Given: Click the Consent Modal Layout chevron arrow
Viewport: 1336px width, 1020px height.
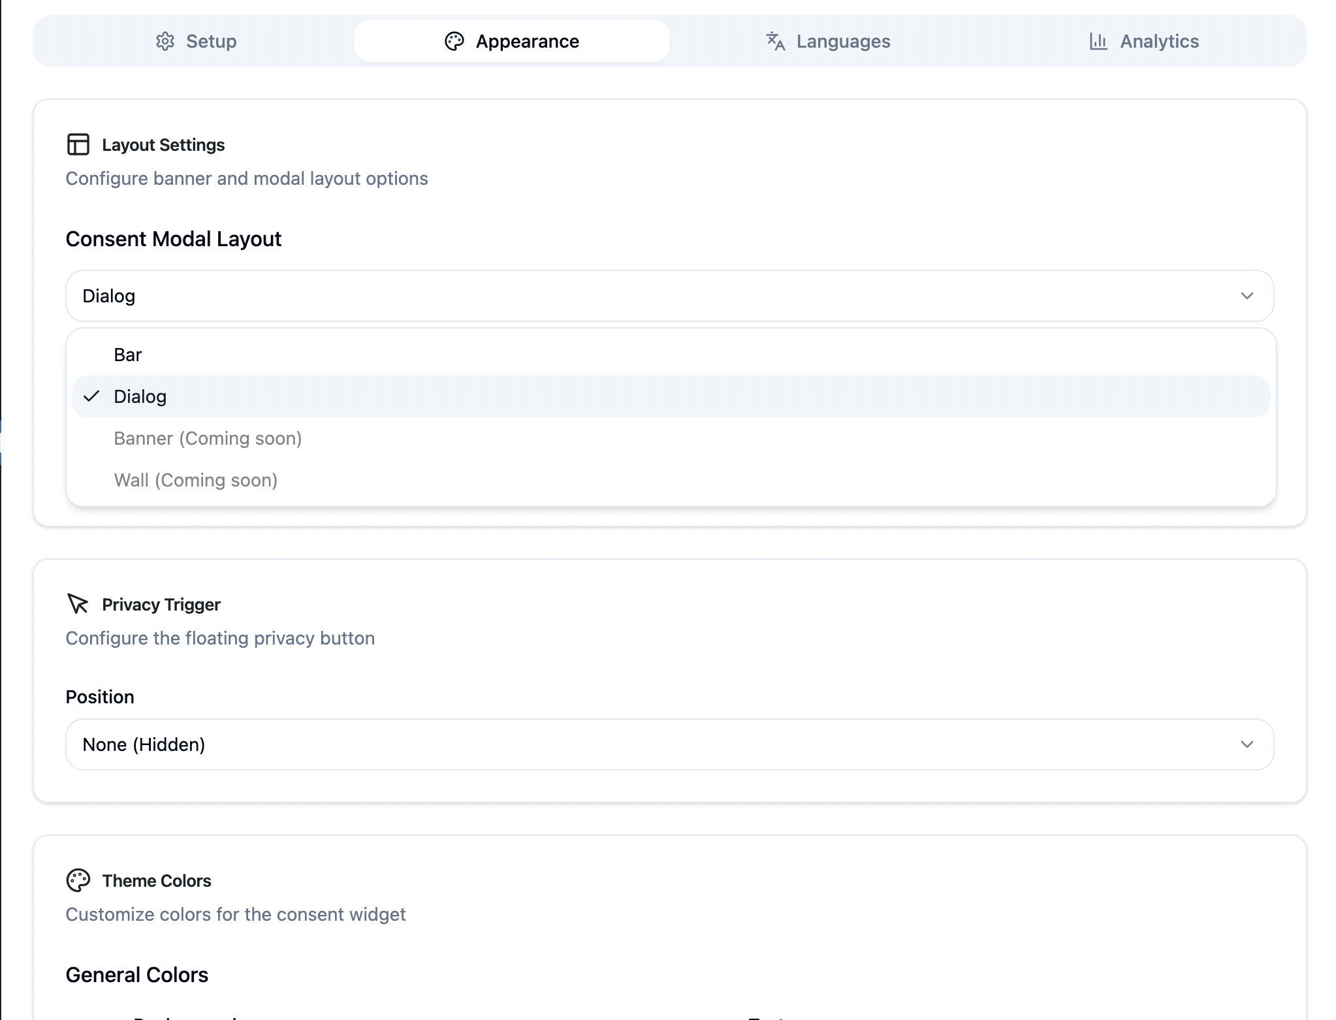Looking at the screenshot, I should click(x=1247, y=296).
